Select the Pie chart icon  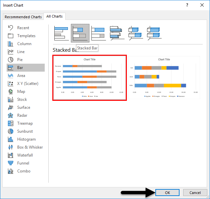click(x=11, y=60)
